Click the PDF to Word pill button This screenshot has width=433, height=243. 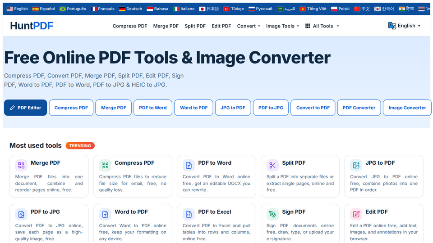153,108
